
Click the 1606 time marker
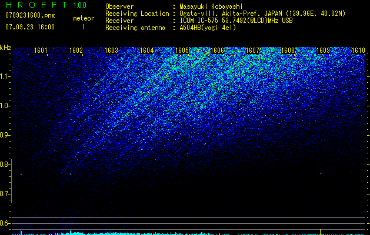[x=217, y=51]
